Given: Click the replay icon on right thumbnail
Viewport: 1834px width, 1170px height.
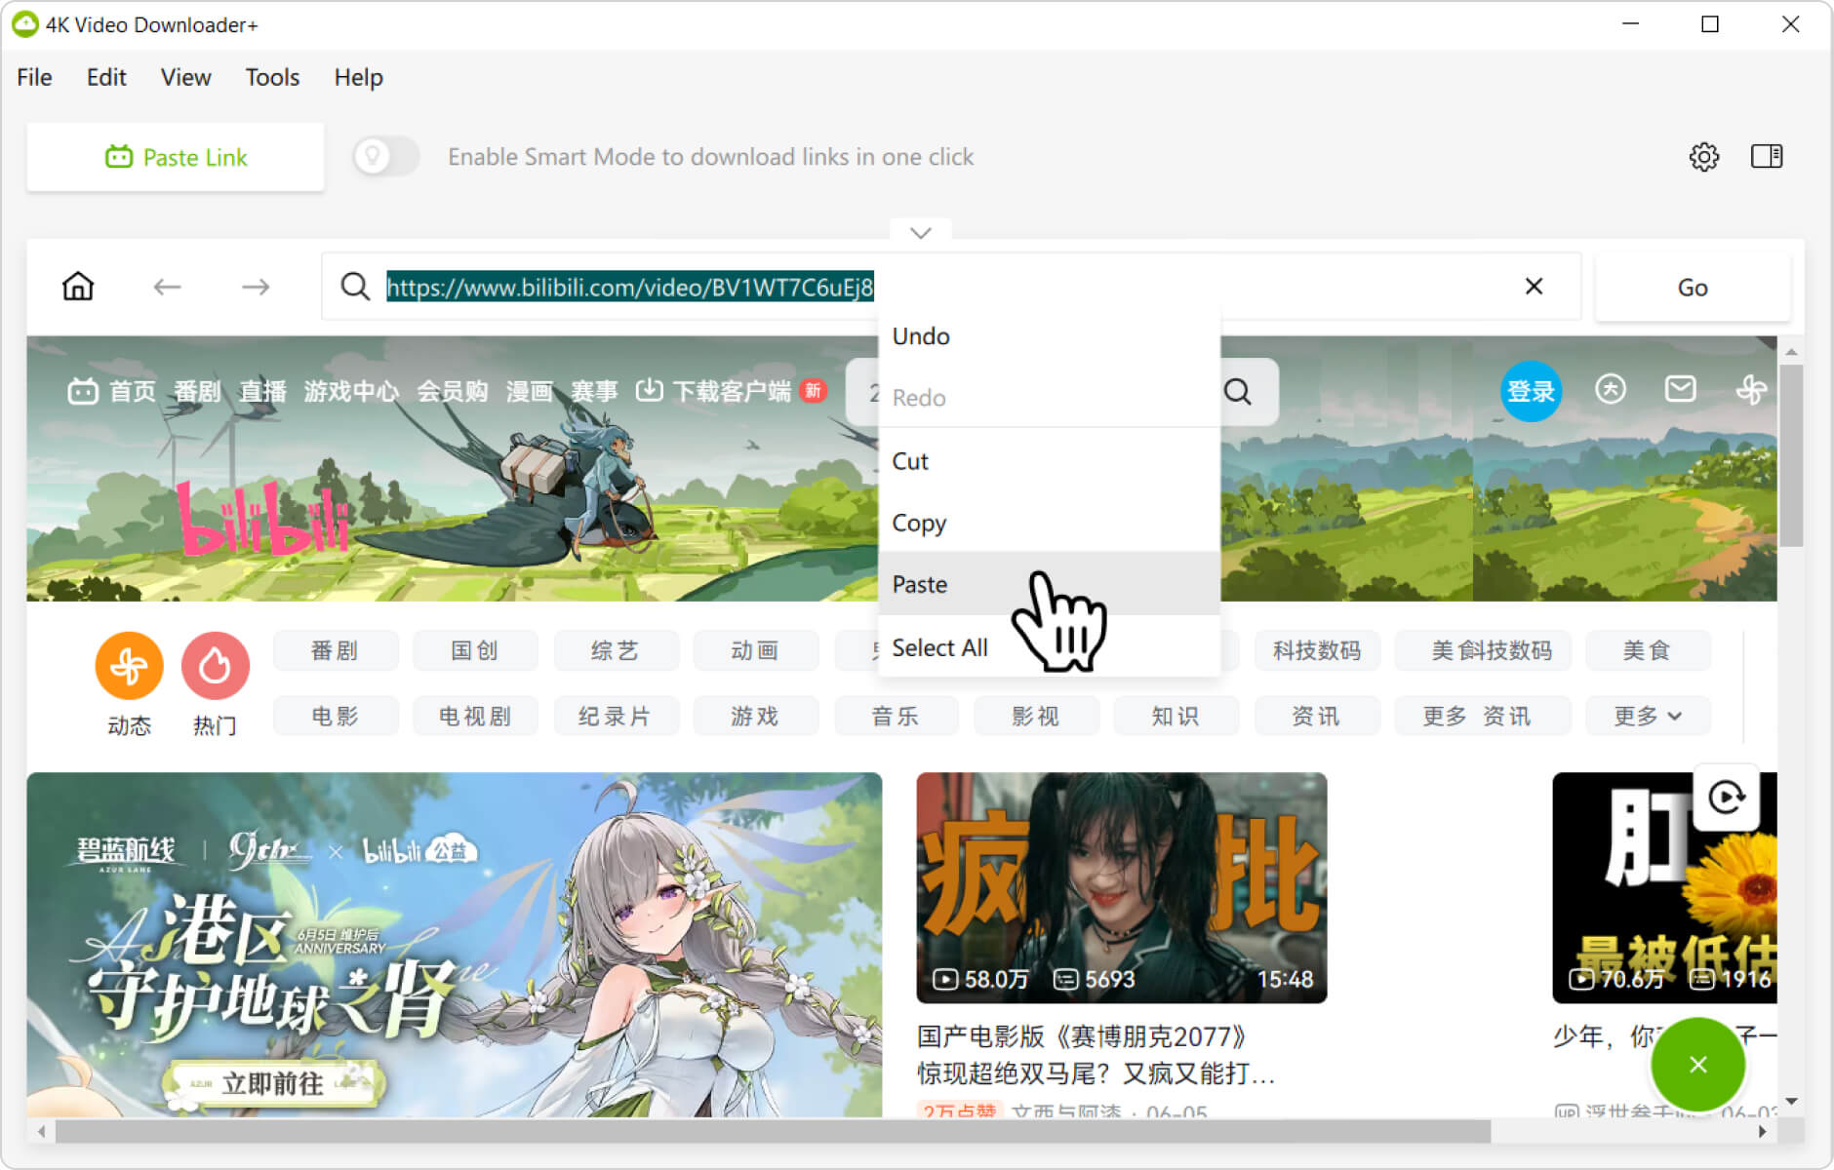Looking at the screenshot, I should pos(1726,798).
